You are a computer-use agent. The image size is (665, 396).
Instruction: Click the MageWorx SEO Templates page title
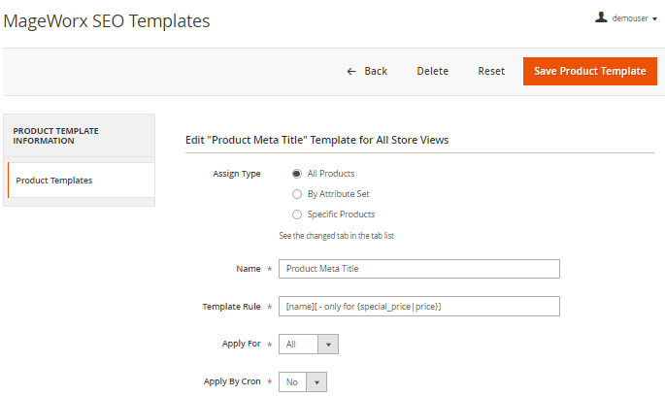[106, 19]
